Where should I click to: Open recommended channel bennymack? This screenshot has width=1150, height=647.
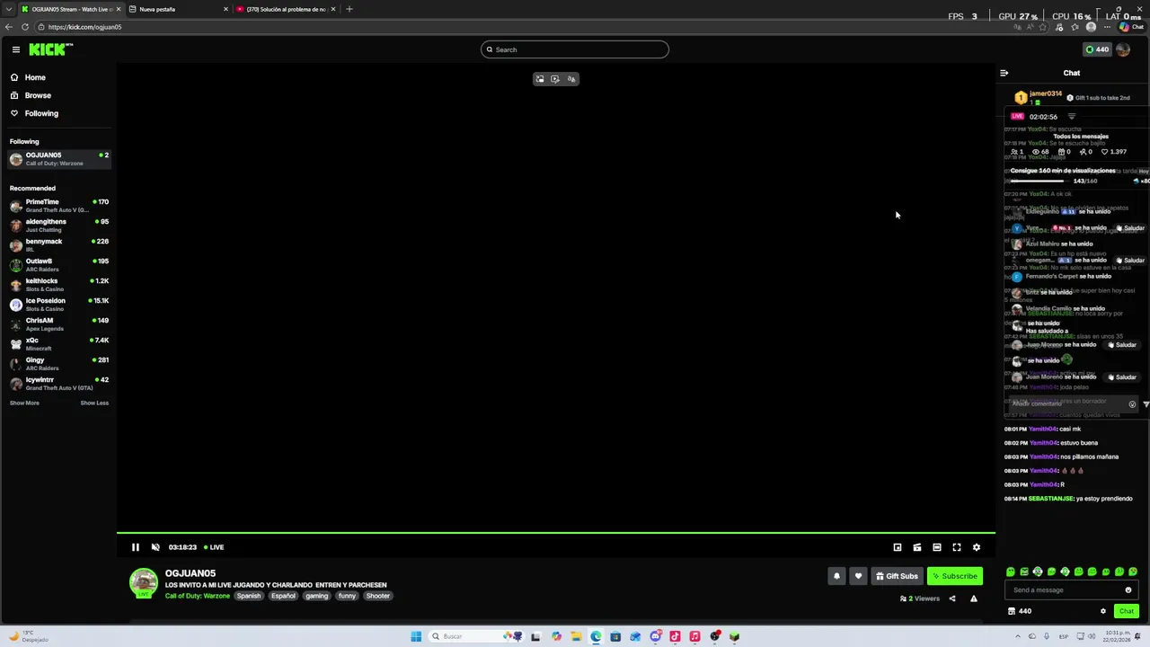click(58, 245)
